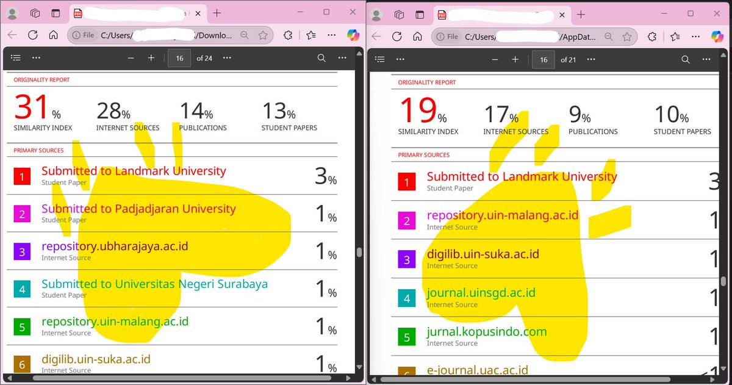732x385 pixels.
Task: Click 19% similarity index in right report
Action: [x=423, y=110]
